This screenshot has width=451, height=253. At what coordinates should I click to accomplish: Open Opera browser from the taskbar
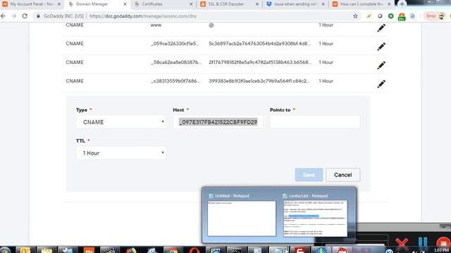194,250
